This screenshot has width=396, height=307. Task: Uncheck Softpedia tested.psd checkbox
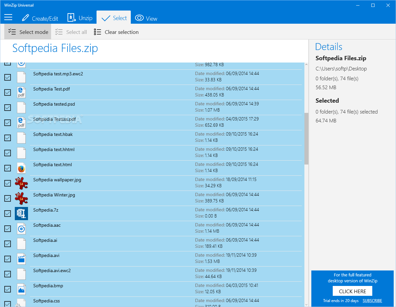8,108
